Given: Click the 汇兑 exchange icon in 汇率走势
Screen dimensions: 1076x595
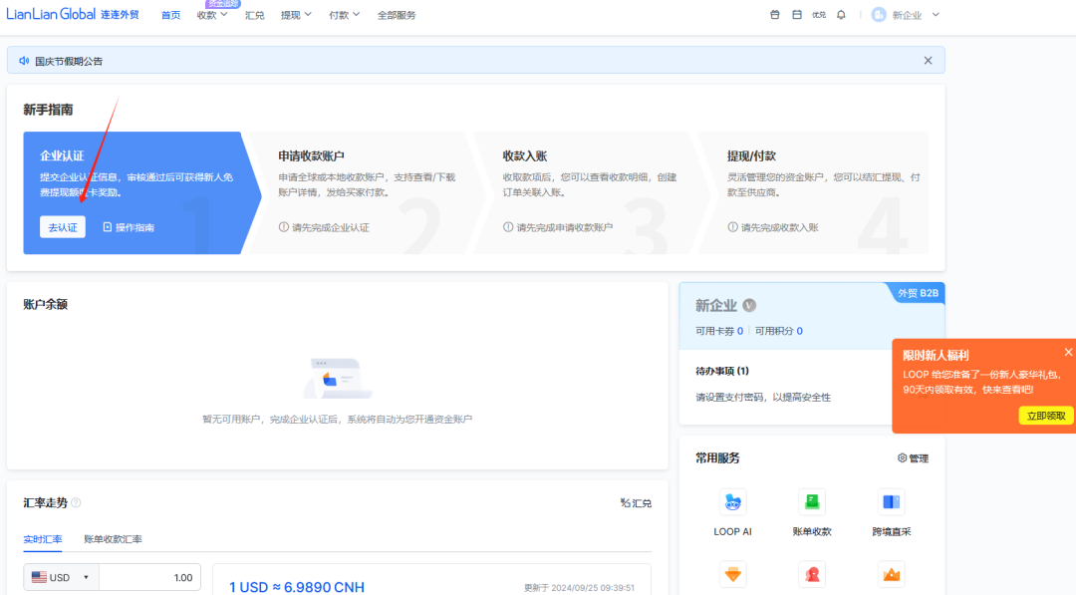Looking at the screenshot, I should [x=636, y=503].
